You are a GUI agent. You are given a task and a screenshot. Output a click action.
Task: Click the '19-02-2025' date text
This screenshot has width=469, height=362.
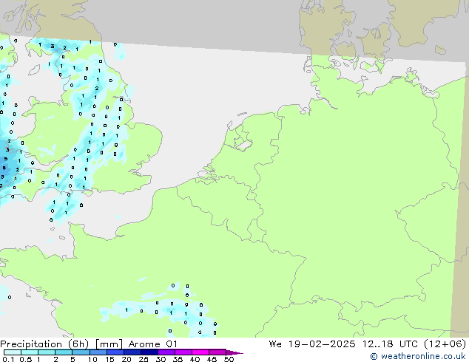322,344
